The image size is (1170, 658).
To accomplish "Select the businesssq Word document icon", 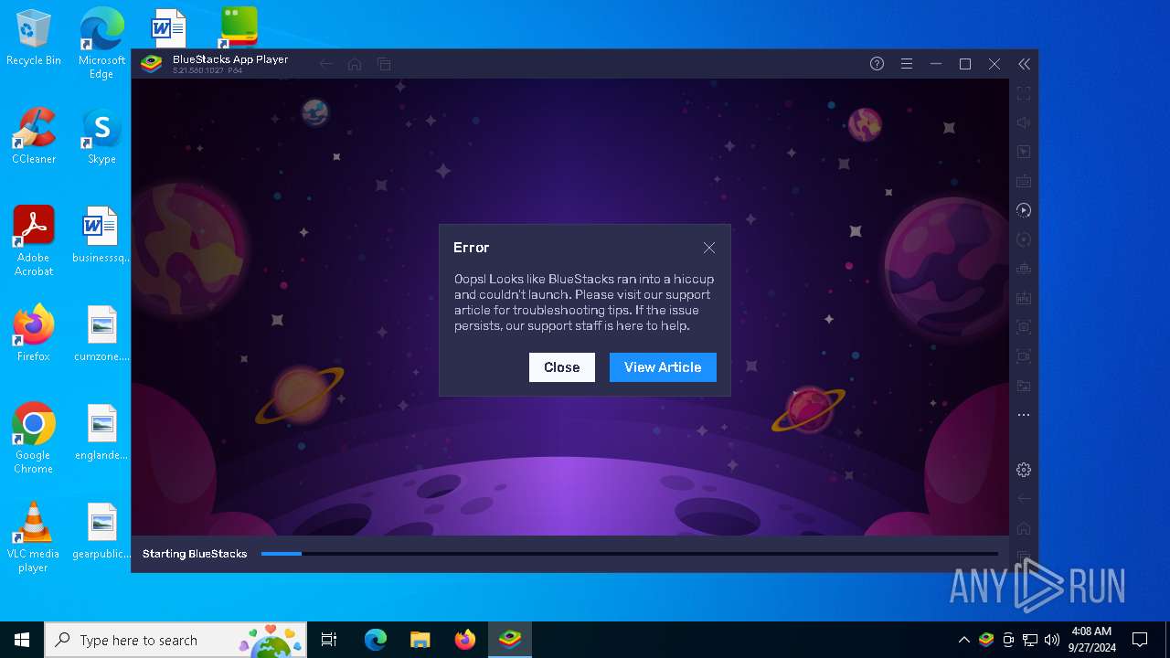I will [x=101, y=235].
